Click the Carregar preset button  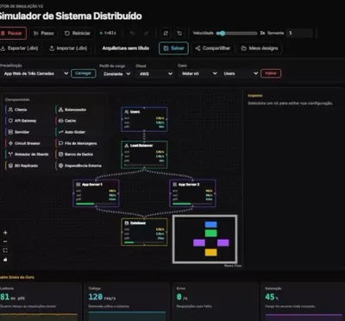84,73
